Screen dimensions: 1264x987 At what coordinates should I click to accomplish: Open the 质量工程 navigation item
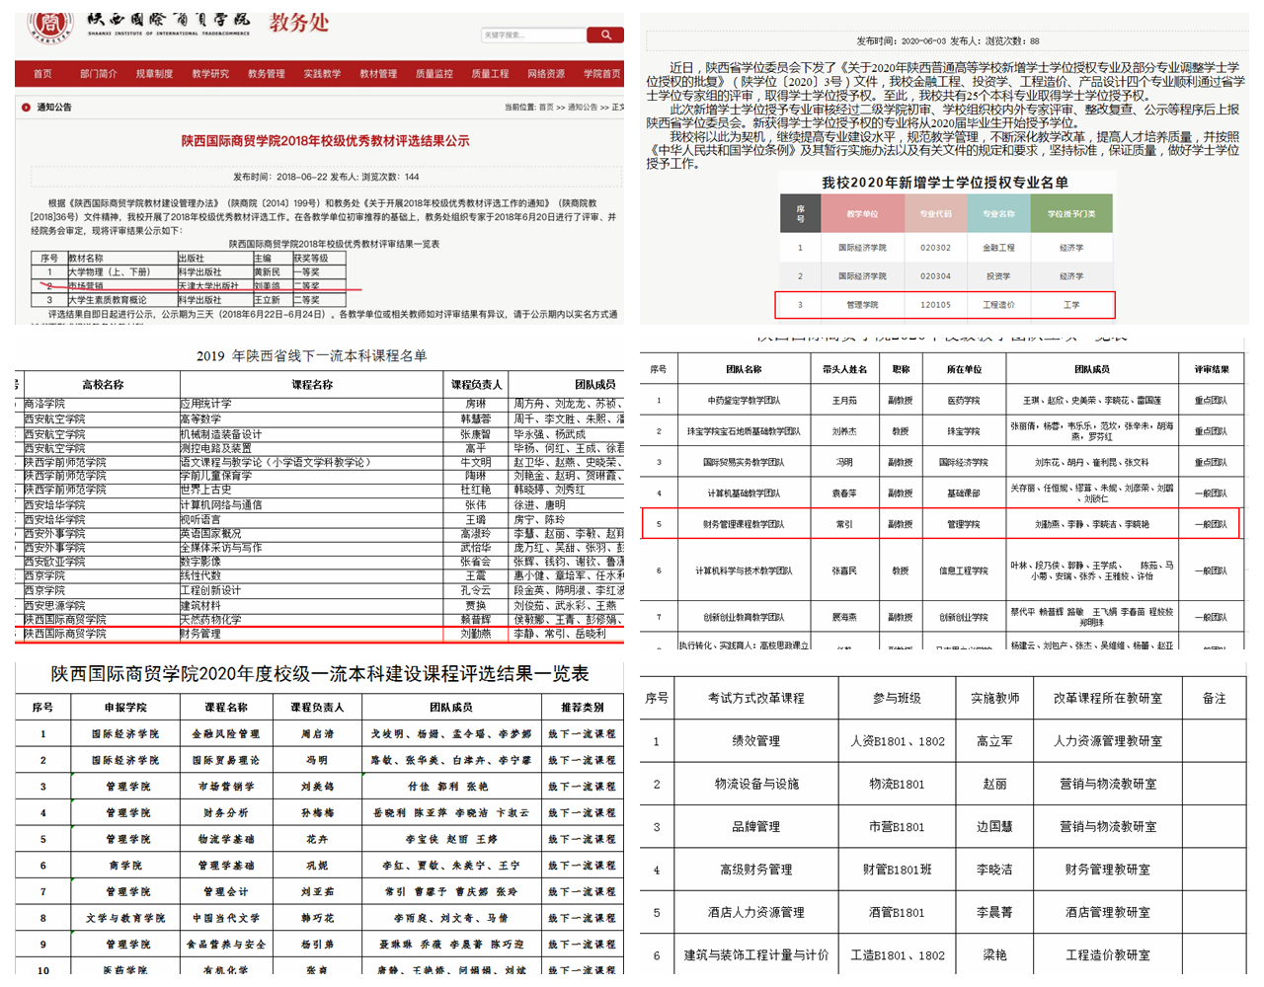pyautogui.click(x=490, y=74)
